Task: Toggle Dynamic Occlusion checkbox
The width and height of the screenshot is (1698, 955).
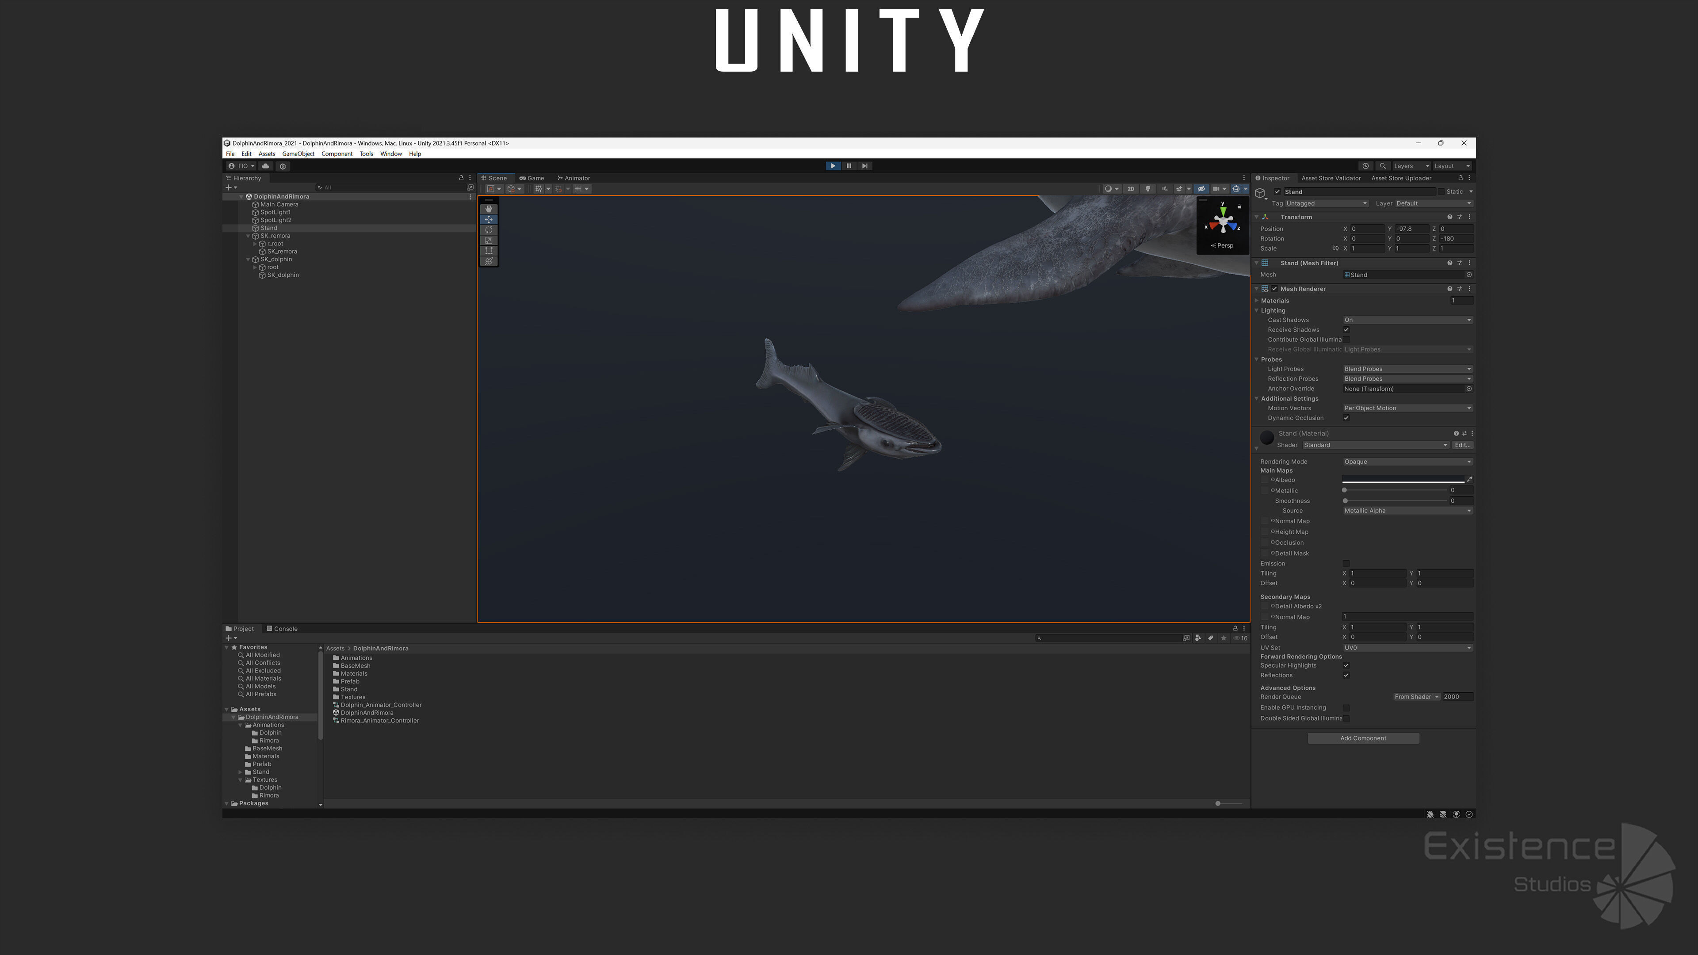Action: click(1346, 418)
